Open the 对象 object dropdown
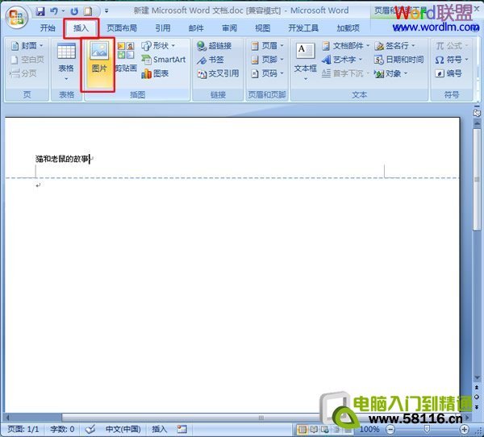This screenshot has height=437, width=484. click(391, 73)
